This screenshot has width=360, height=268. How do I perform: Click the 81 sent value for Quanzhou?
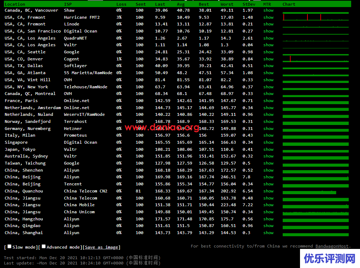138,191
